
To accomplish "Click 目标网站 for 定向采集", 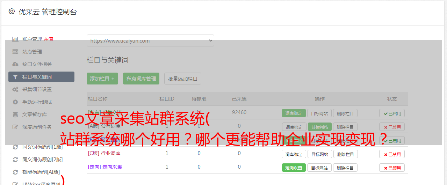I will click(319, 168).
